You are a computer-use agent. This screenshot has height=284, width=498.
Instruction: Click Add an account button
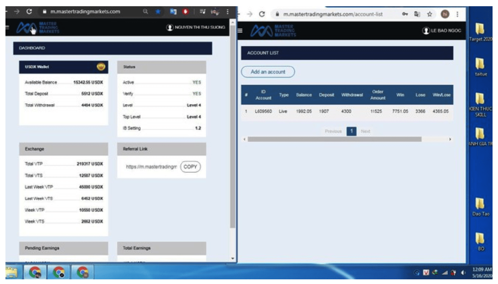click(x=268, y=72)
